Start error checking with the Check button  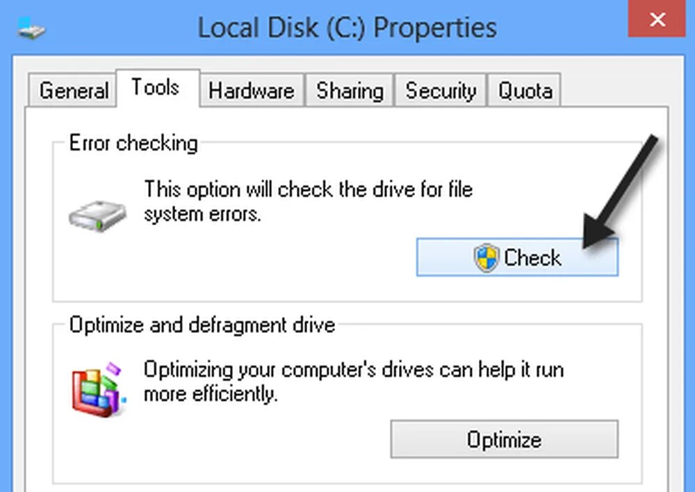click(517, 258)
